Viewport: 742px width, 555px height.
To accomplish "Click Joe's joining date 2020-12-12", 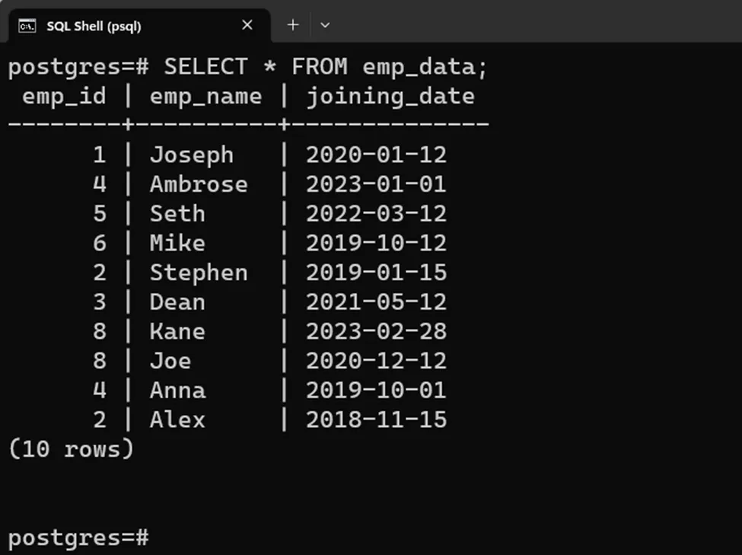I will point(376,361).
